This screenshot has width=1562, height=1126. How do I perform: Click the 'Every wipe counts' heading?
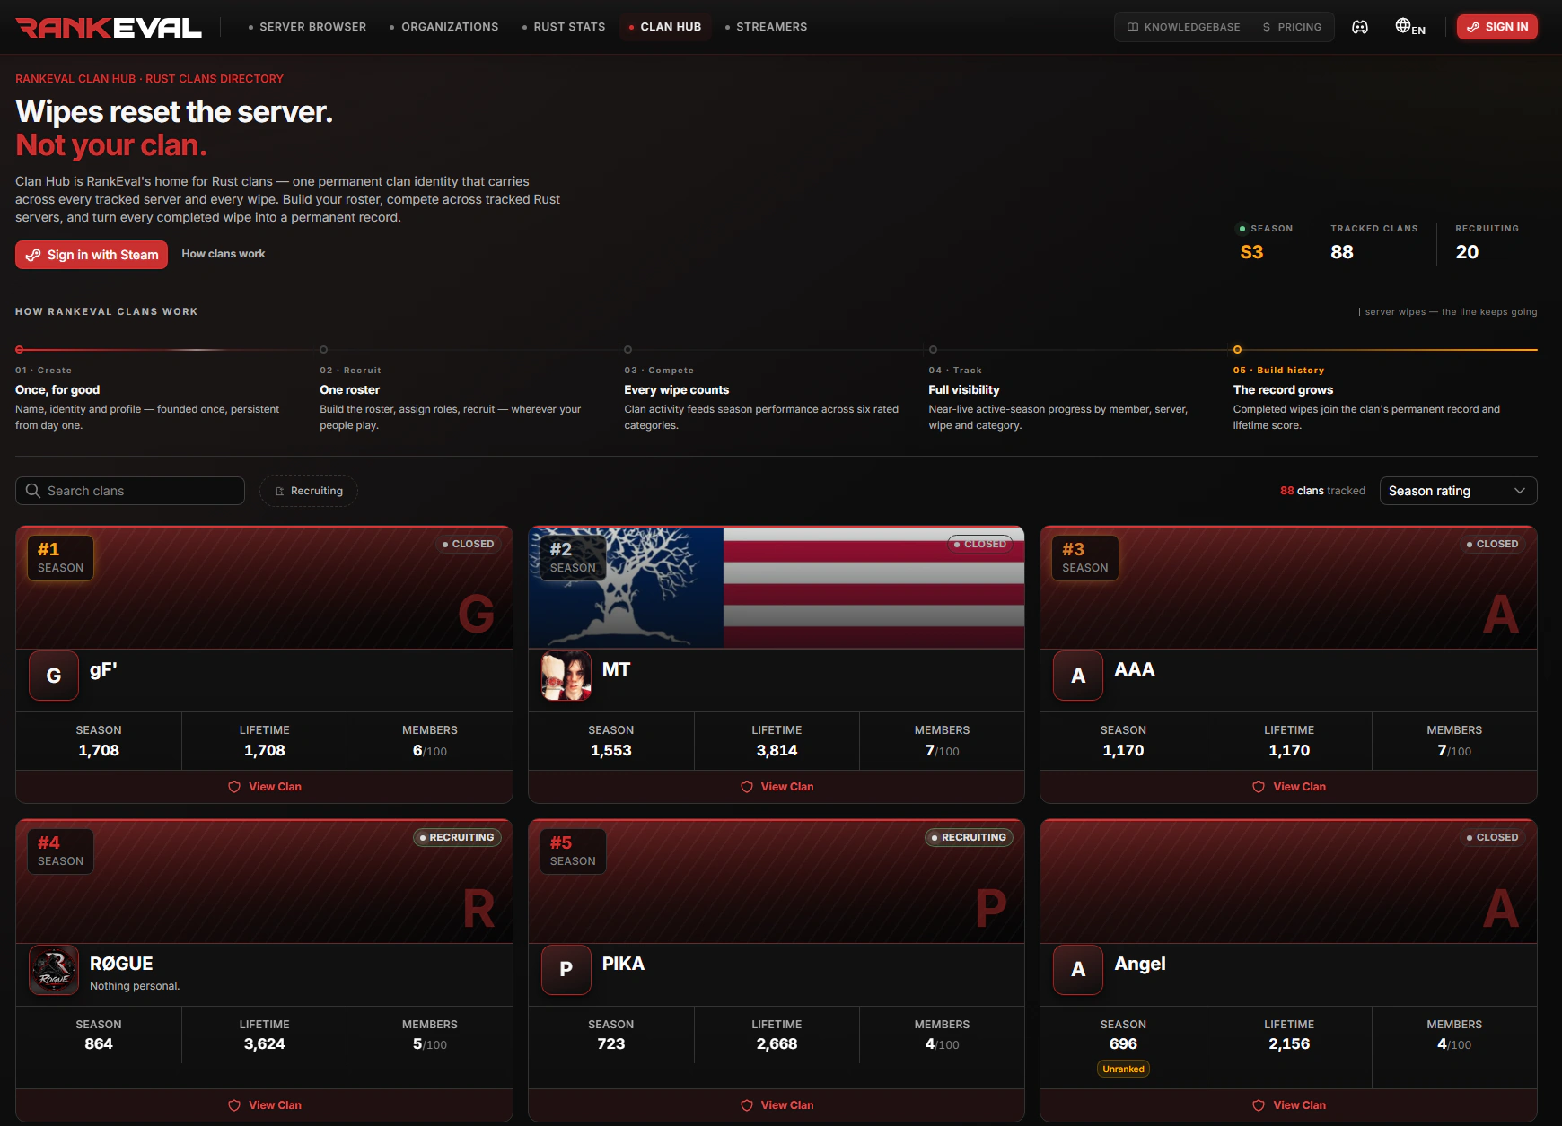676,389
